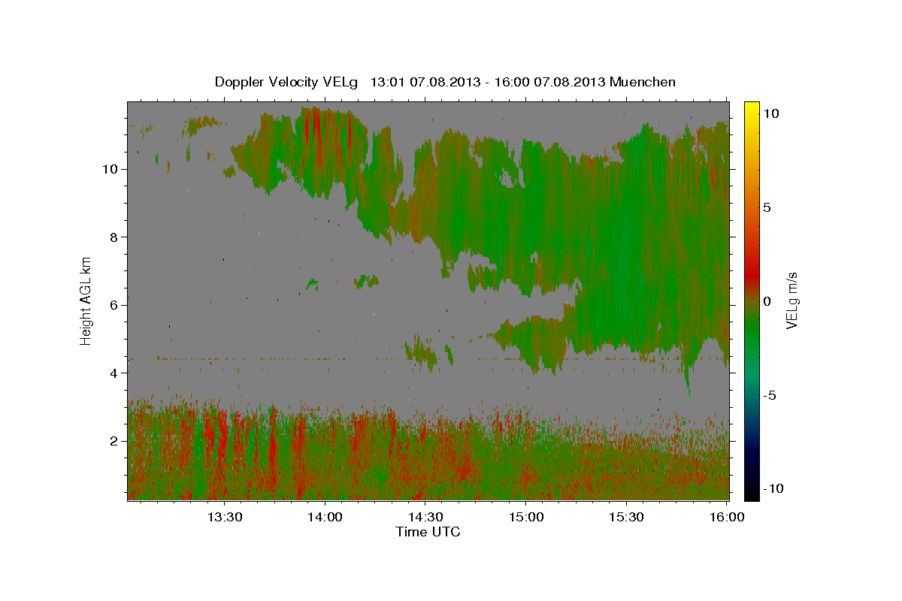Click the 15:30 time tick label
This screenshot has width=902, height=601.
tap(626, 517)
